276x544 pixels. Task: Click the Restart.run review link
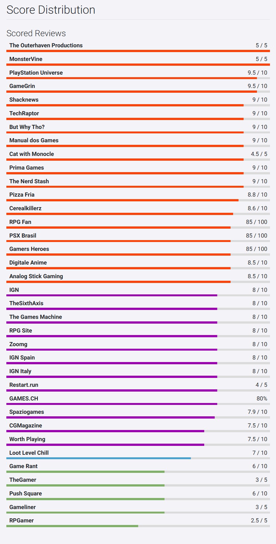click(24, 385)
